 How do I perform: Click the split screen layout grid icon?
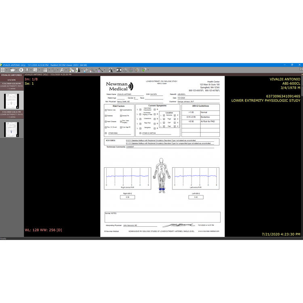click(x=45, y=70)
